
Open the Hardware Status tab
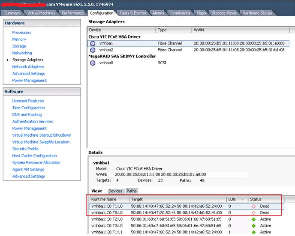tap(257, 13)
